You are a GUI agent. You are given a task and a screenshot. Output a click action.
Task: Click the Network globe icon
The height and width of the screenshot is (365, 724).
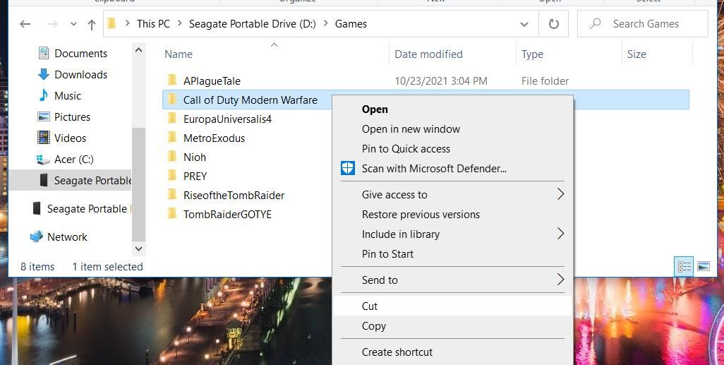37,237
